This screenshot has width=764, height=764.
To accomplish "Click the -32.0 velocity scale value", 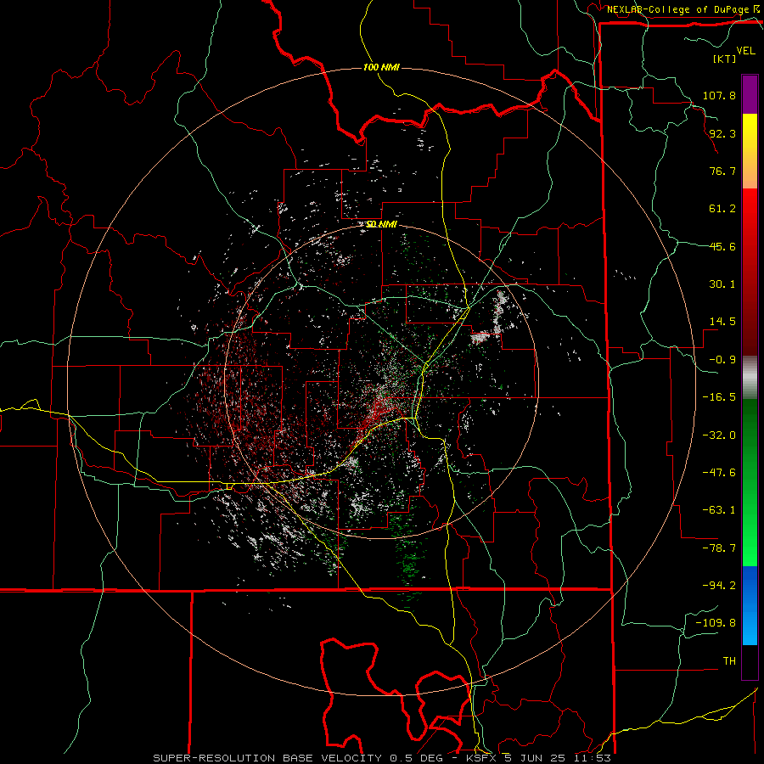I will pyautogui.click(x=719, y=435).
